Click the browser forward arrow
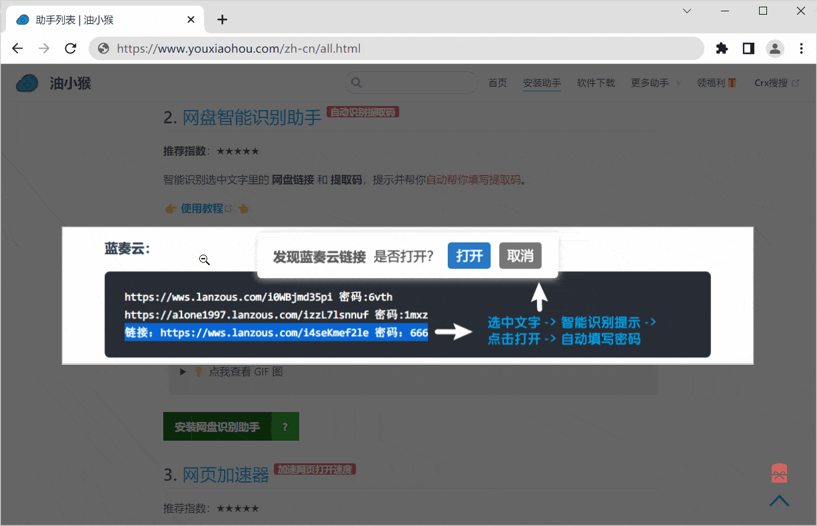This screenshot has height=526, width=817. pyautogui.click(x=44, y=48)
